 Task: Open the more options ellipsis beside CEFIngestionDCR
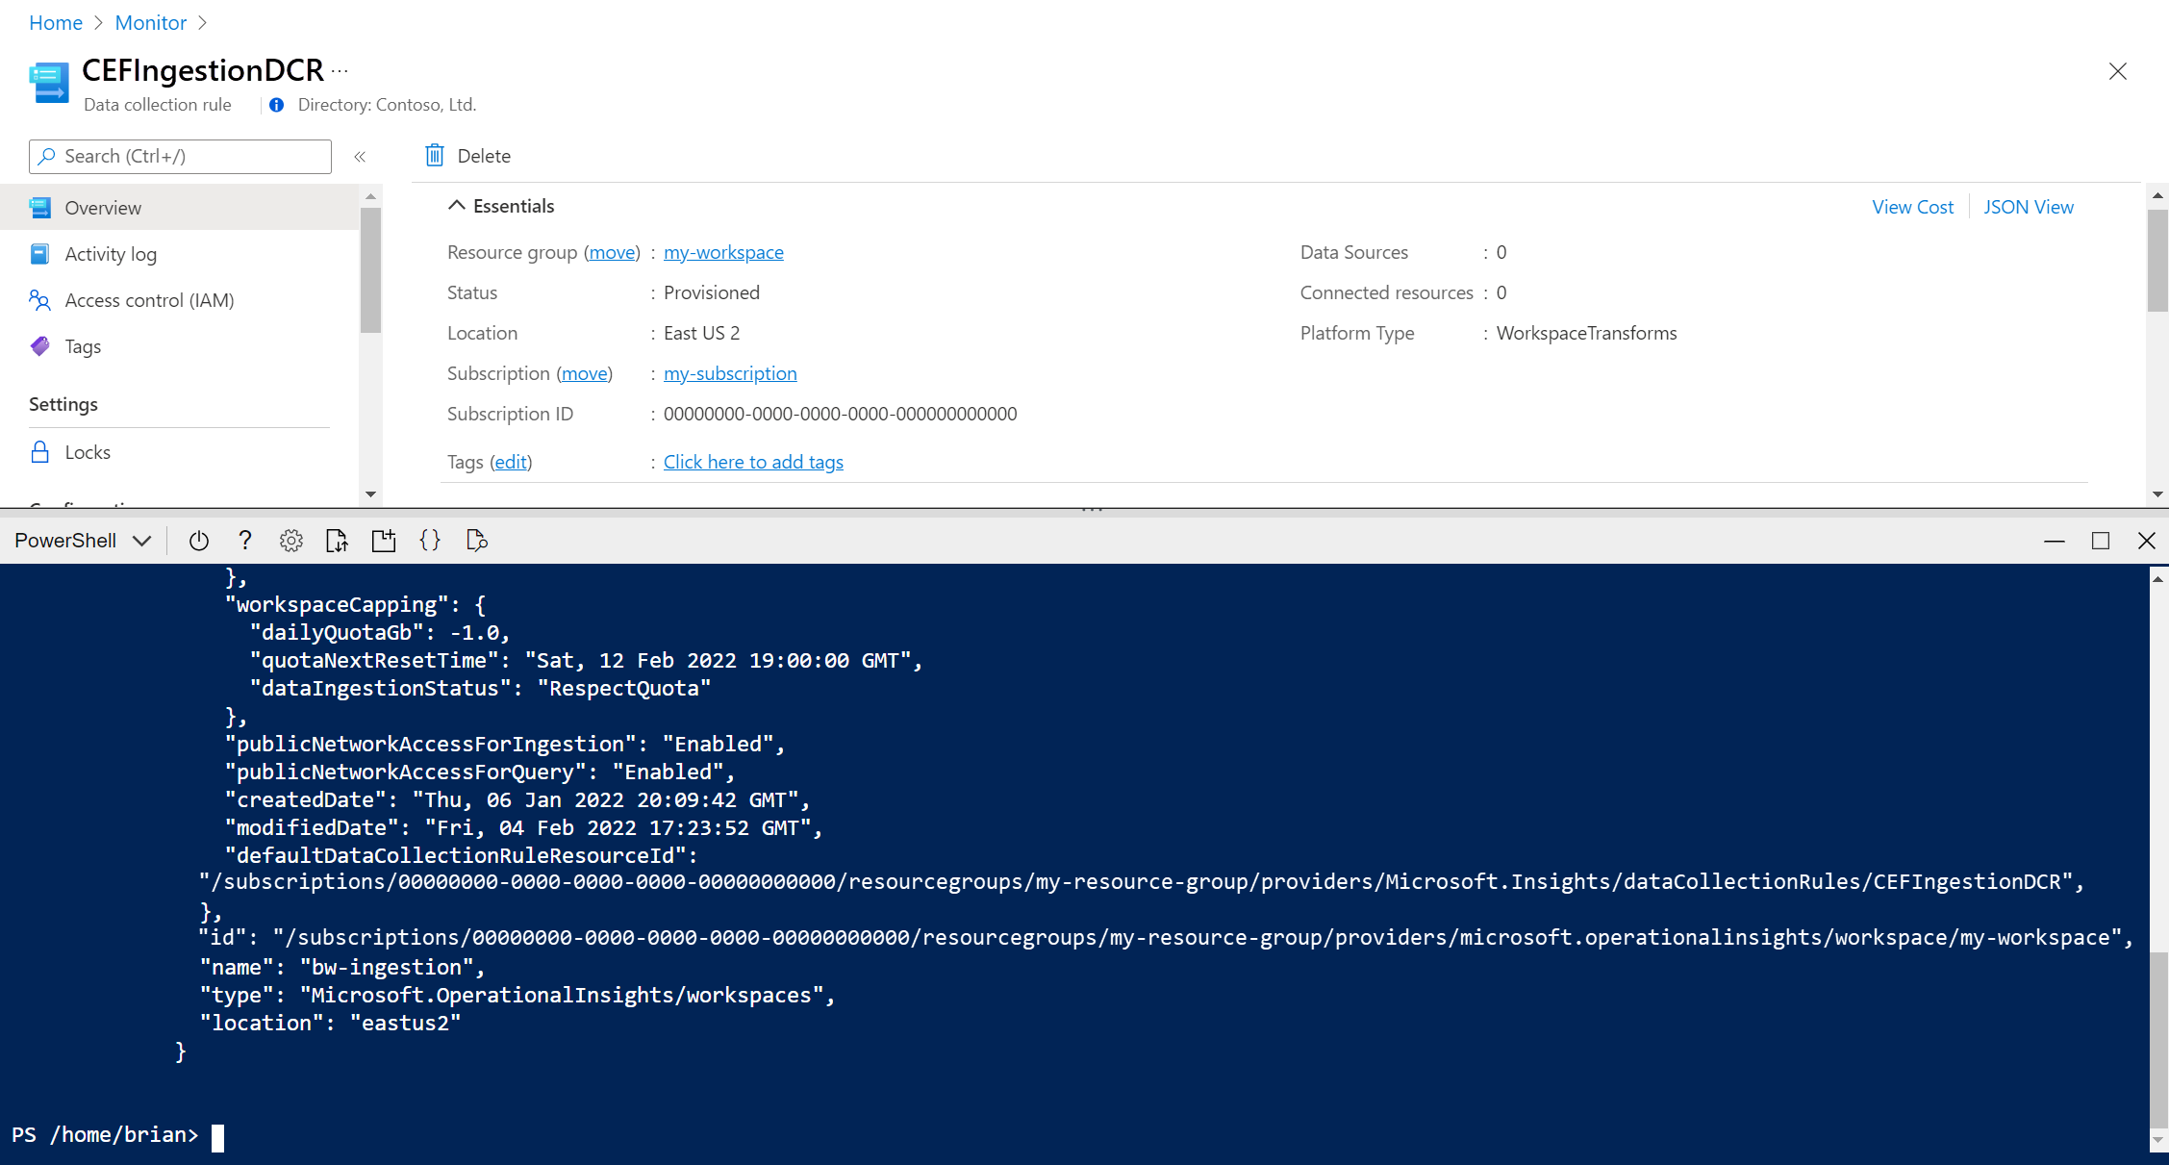point(340,70)
